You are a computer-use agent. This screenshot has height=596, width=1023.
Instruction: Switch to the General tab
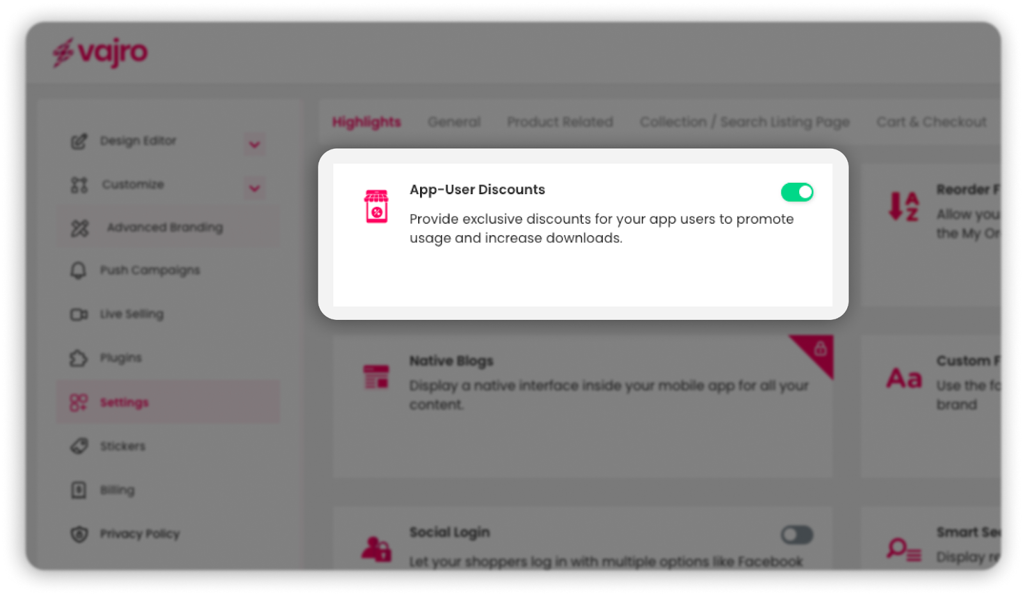[454, 122]
